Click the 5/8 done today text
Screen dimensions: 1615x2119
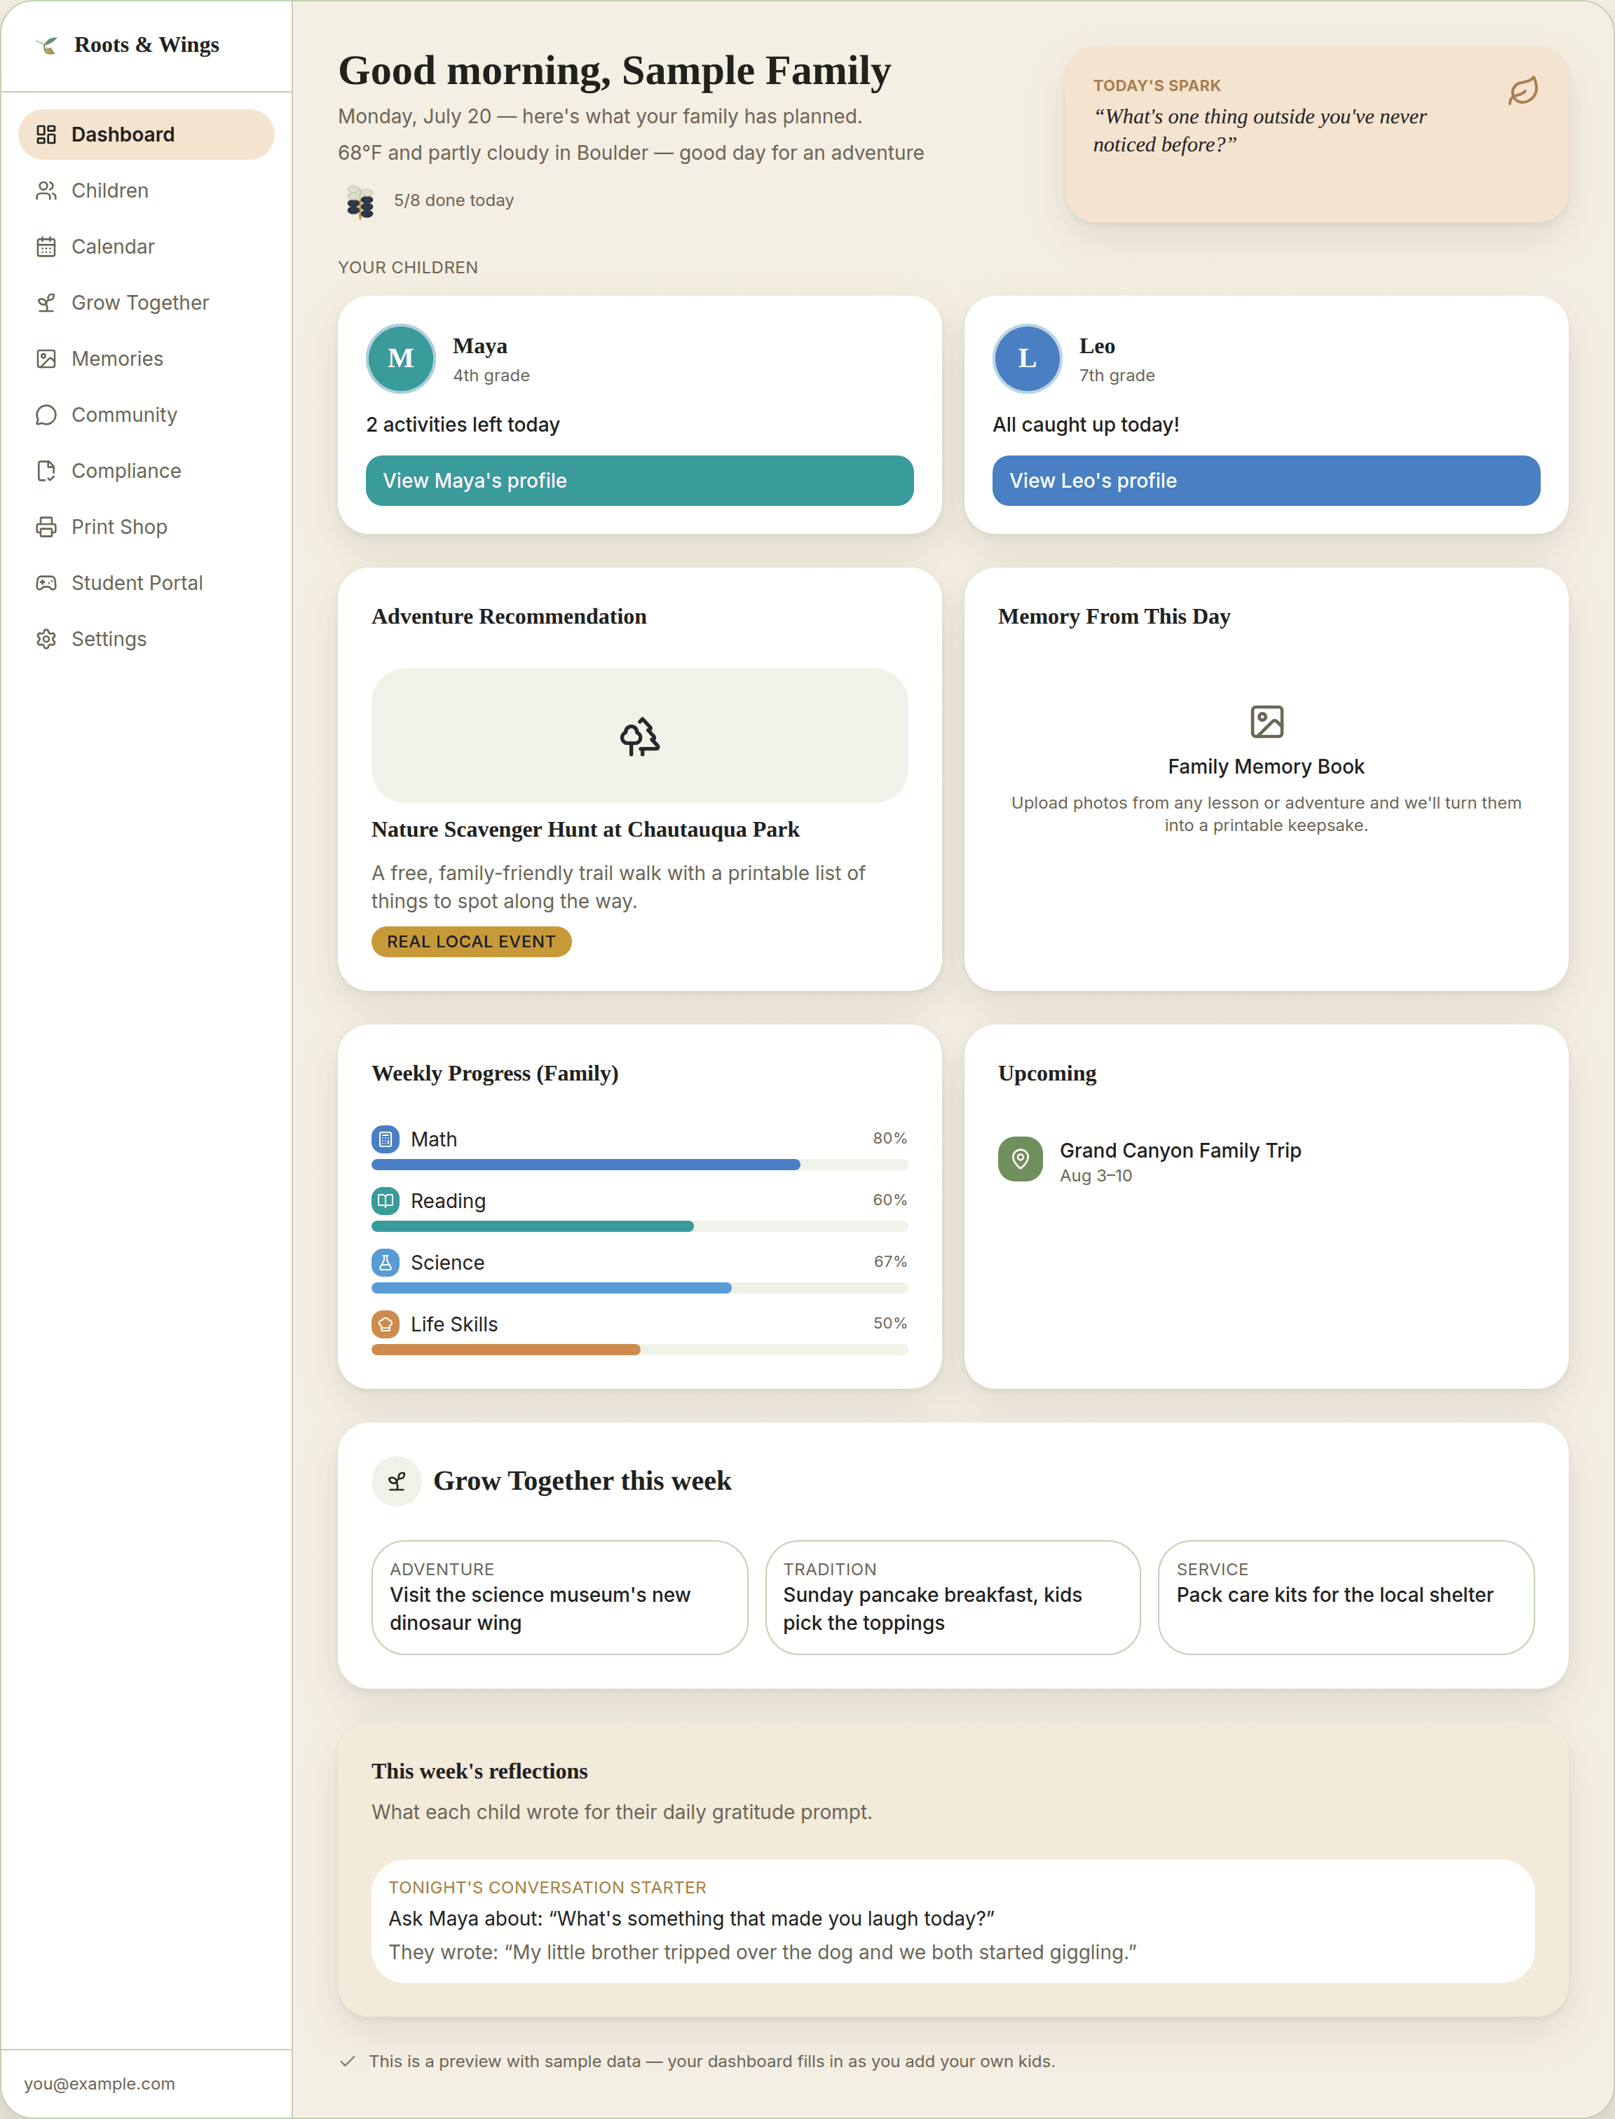point(454,200)
